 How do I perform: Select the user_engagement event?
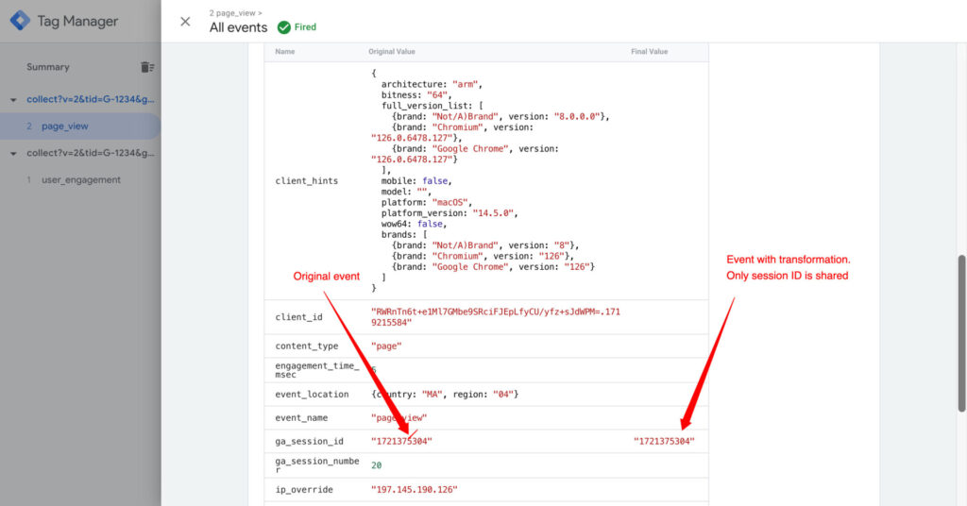click(x=81, y=179)
